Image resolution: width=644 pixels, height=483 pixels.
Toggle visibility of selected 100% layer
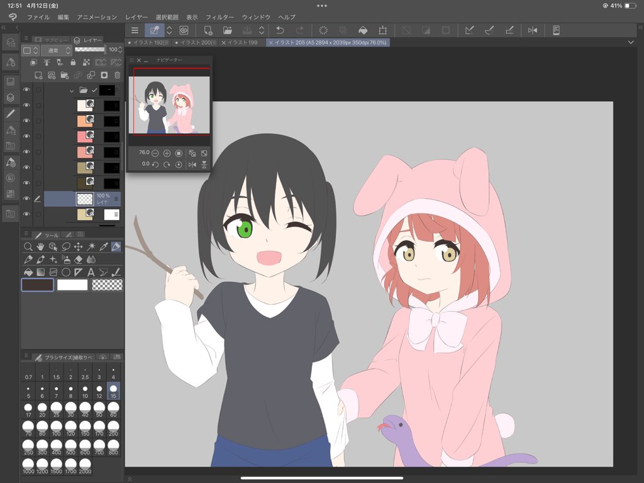pos(26,198)
